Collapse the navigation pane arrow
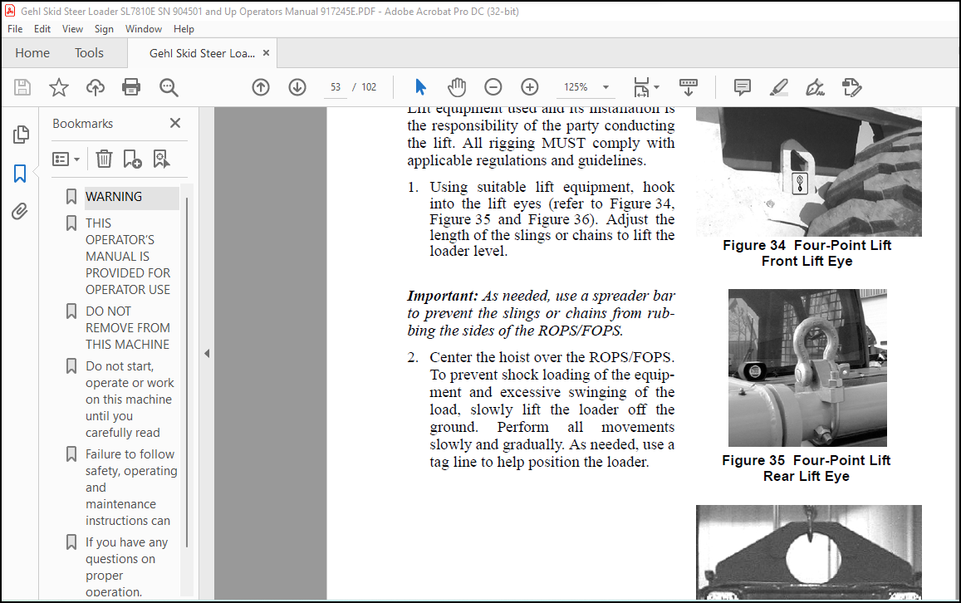961x603 pixels. (207, 354)
